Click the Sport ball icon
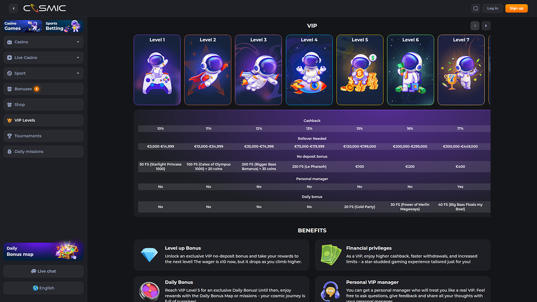Viewport: 537px width, 302px height. tap(10, 73)
